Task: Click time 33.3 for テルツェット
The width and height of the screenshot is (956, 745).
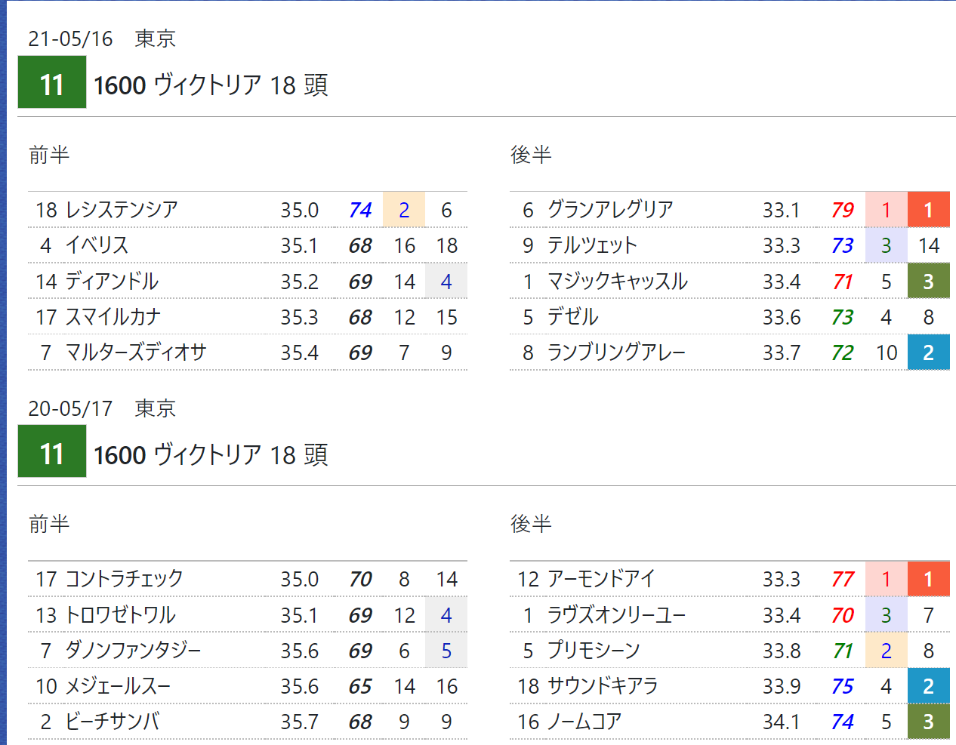Action: 781,245
